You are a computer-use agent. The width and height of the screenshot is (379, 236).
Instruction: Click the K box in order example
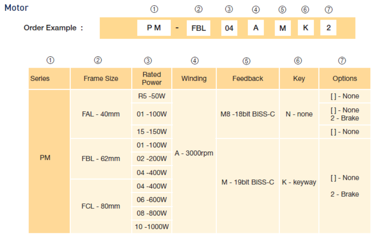pos(305,28)
